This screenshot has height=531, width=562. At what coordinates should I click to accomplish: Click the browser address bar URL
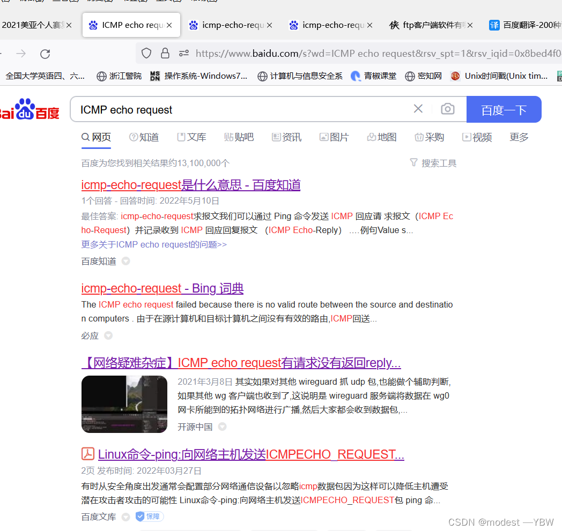pos(378,54)
